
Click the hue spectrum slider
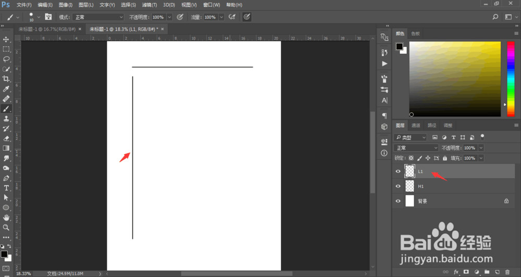pos(511,79)
